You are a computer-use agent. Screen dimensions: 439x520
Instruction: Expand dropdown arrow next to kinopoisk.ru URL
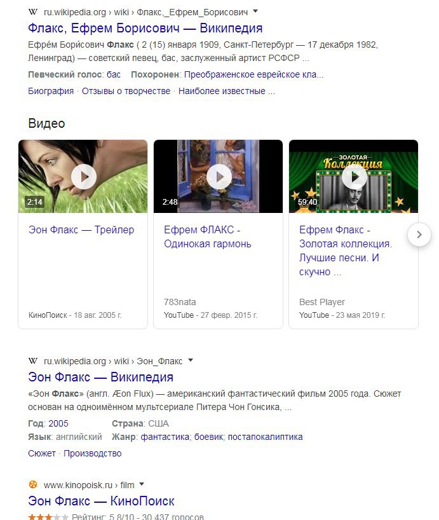tap(142, 484)
